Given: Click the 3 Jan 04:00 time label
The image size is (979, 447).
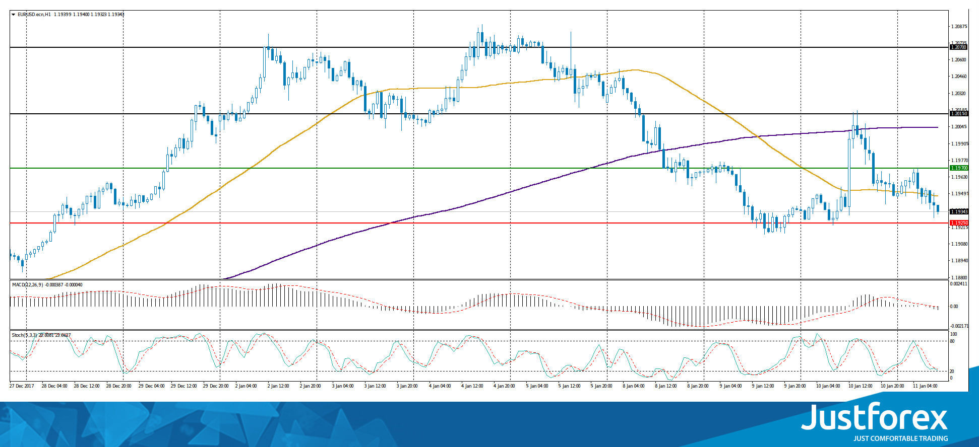Looking at the screenshot, I should (342, 386).
